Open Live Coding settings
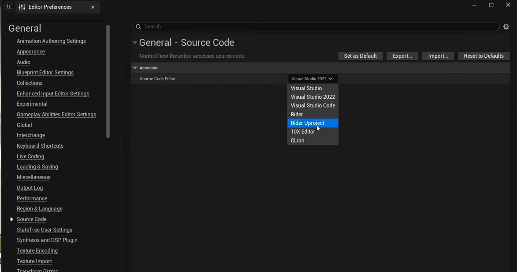Viewport: 517px width, 272px height. pos(30,156)
